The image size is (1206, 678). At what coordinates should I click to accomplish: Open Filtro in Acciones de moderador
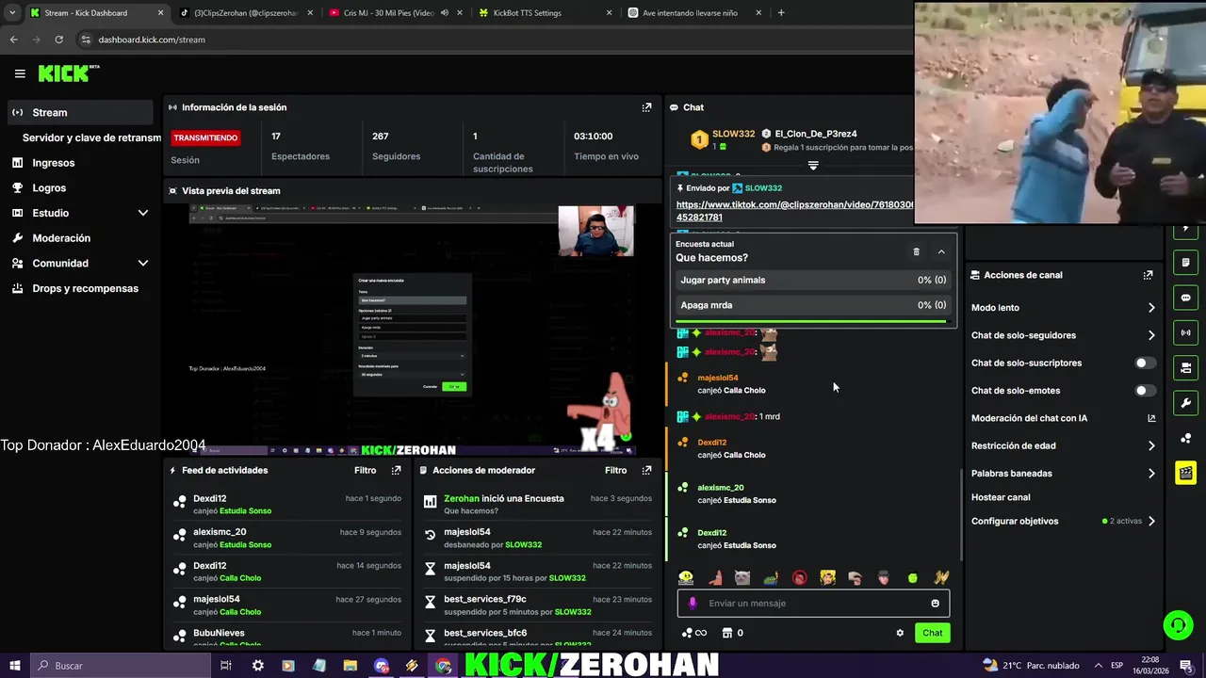point(615,470)
